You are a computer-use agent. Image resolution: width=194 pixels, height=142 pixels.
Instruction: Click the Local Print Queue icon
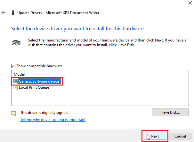pyautogui.click(x=16, y=87)
